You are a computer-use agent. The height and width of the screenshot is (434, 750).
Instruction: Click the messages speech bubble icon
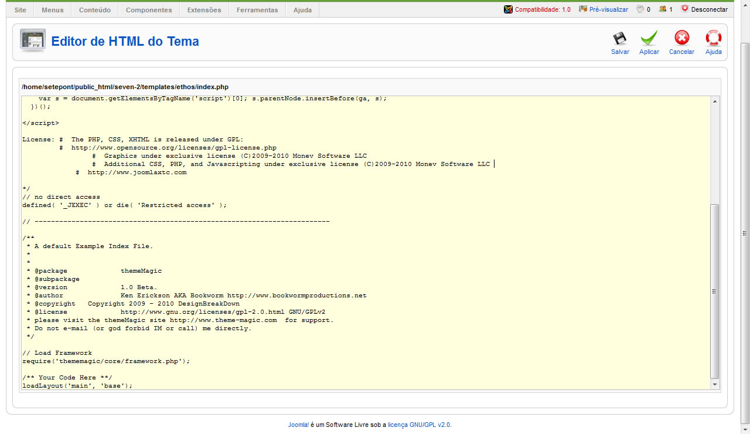click(x=640, y=9)
